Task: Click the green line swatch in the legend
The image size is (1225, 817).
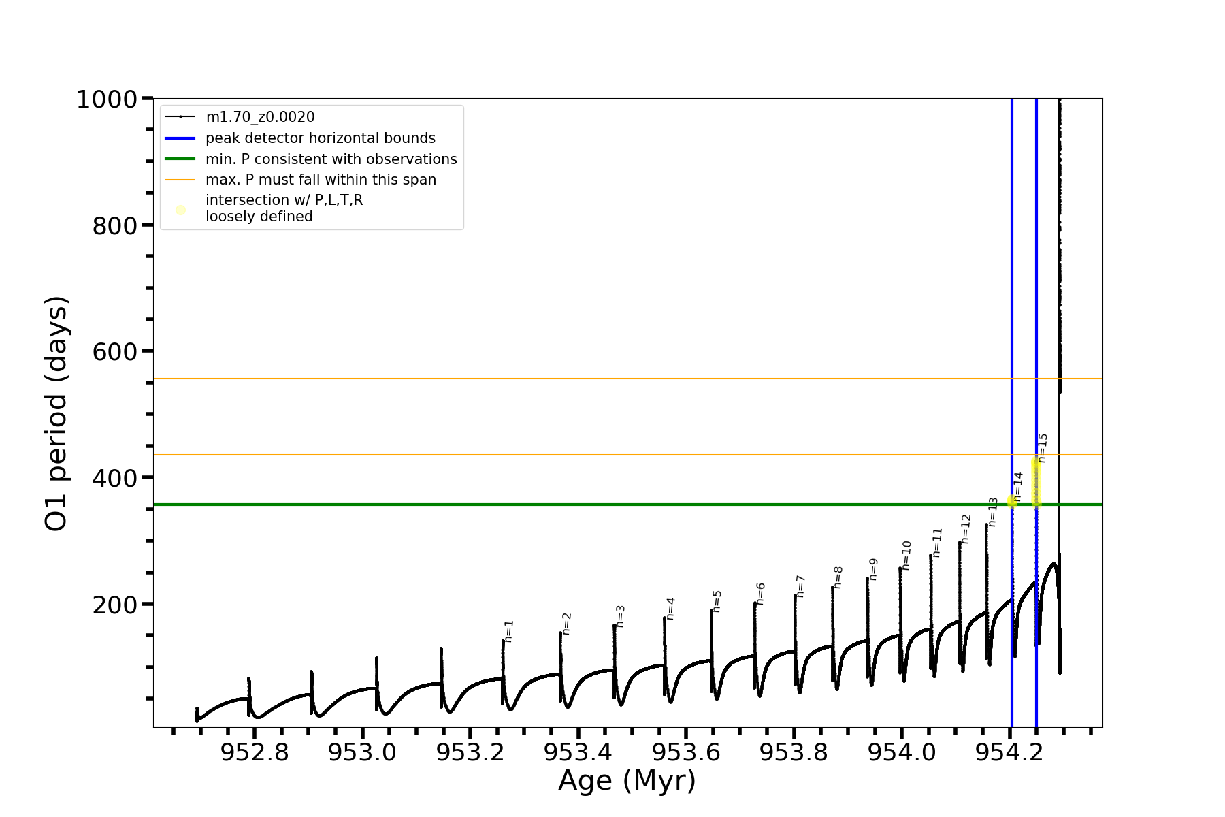Action: [x=180, y=159]
